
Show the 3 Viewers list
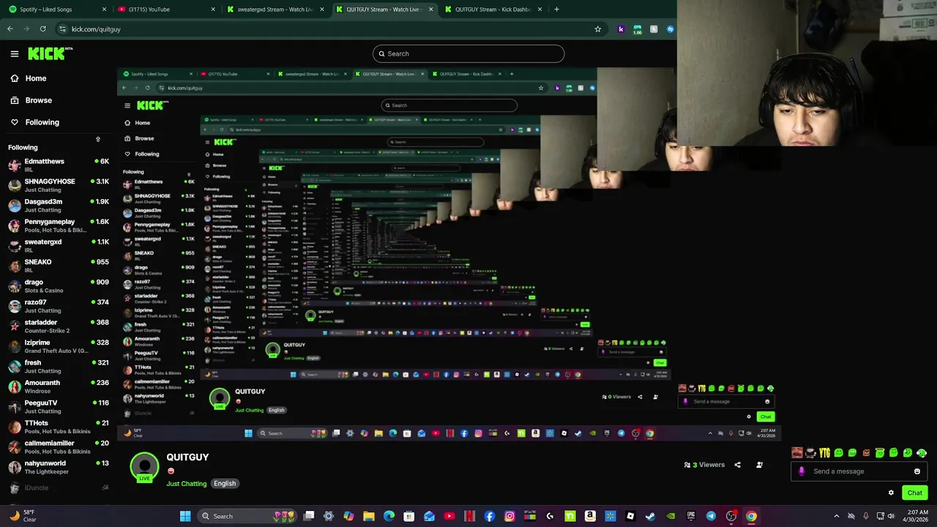[704, 465]
